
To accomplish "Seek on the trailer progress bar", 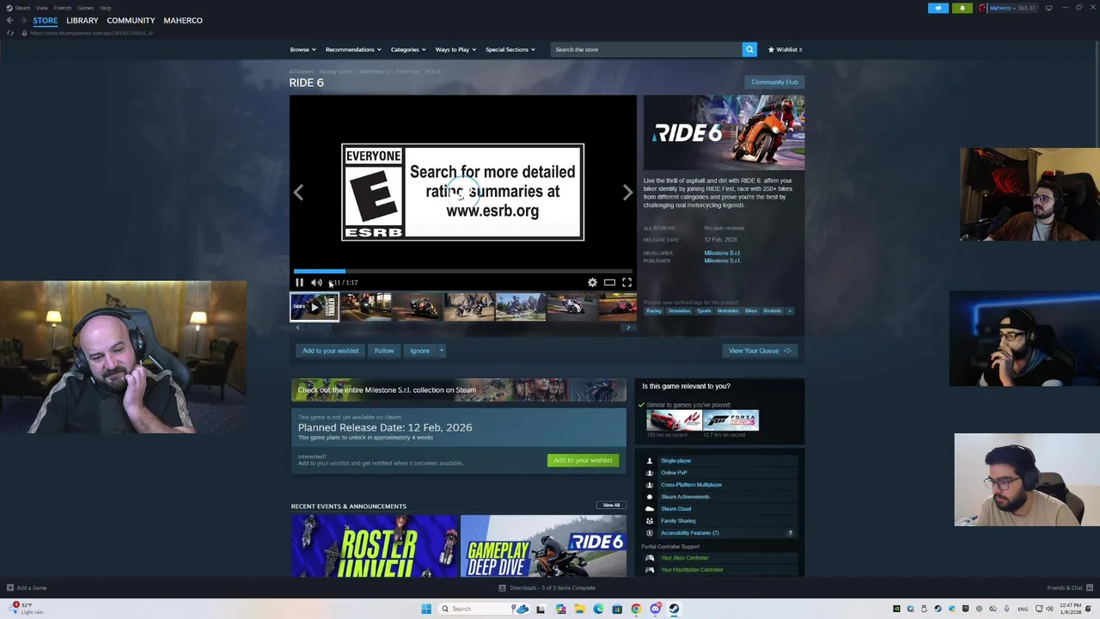I will (x=462, y=272).
